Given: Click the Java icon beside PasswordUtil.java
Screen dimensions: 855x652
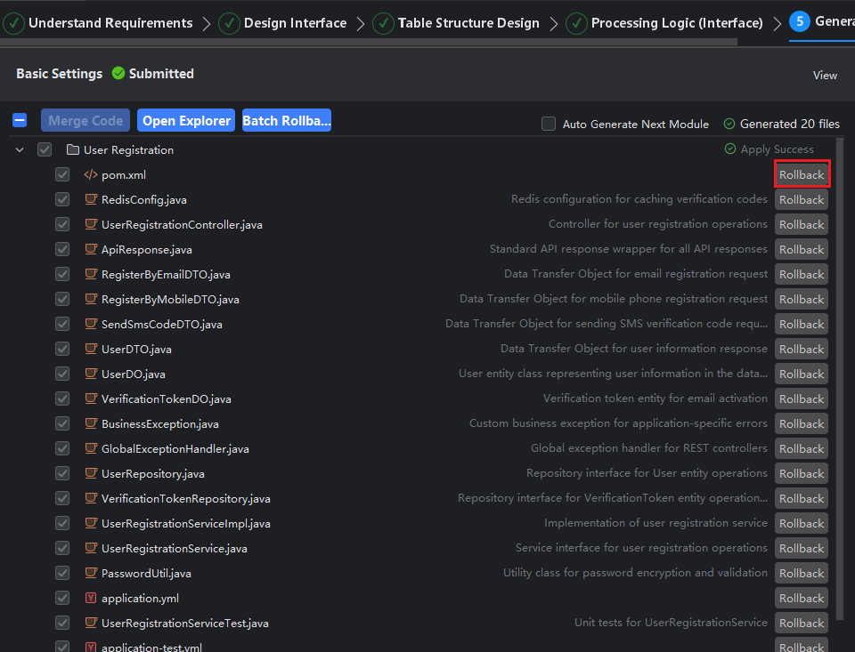Looking at the screenshot, I should pyautogui.click(x=90, y=574).
